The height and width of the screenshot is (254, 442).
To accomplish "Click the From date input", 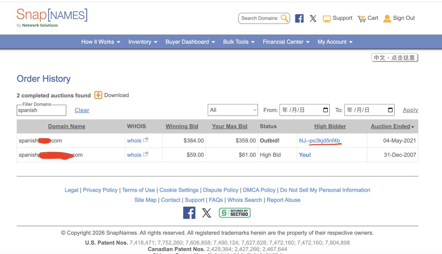I will tap(305, 110).
